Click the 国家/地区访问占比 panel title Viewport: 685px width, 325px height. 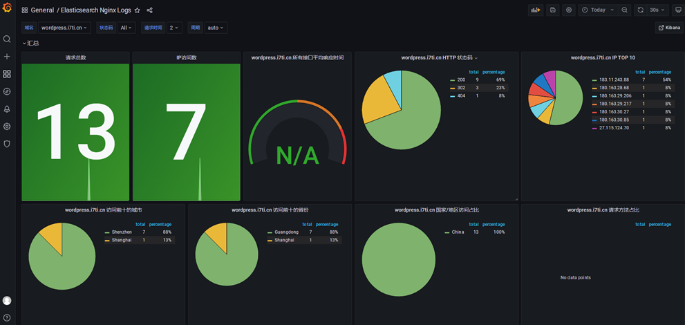click(437, 210)
